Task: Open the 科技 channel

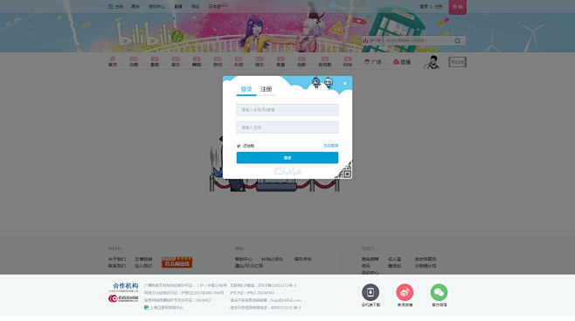Action: (x=239, y=61)
